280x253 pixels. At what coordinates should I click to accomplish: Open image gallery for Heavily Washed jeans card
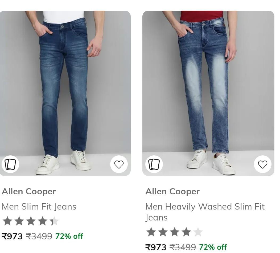154,164
